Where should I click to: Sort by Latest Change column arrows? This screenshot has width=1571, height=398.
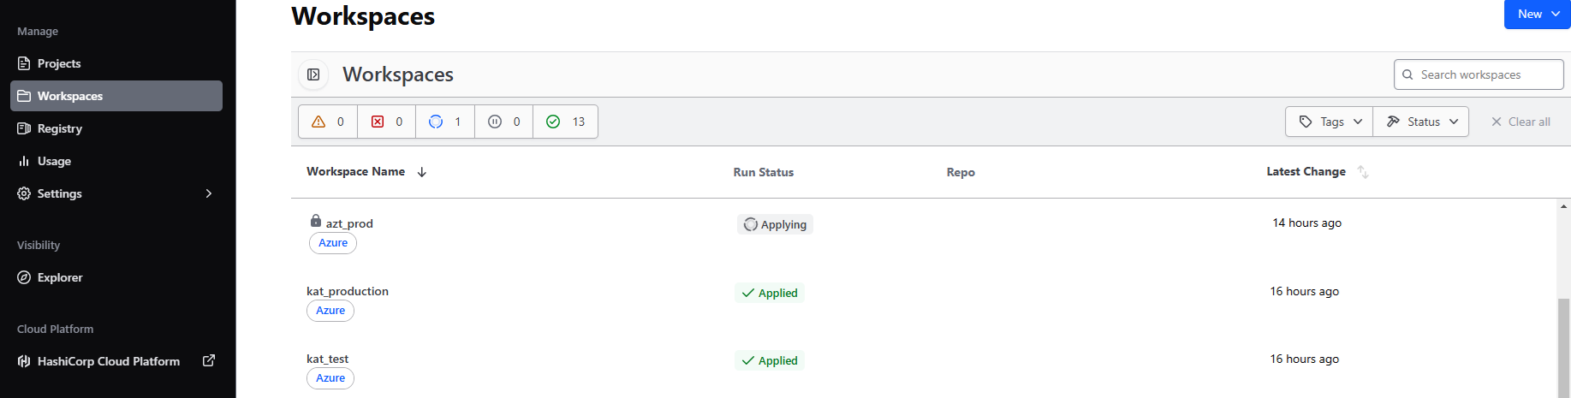click(x=1363, y=172)
